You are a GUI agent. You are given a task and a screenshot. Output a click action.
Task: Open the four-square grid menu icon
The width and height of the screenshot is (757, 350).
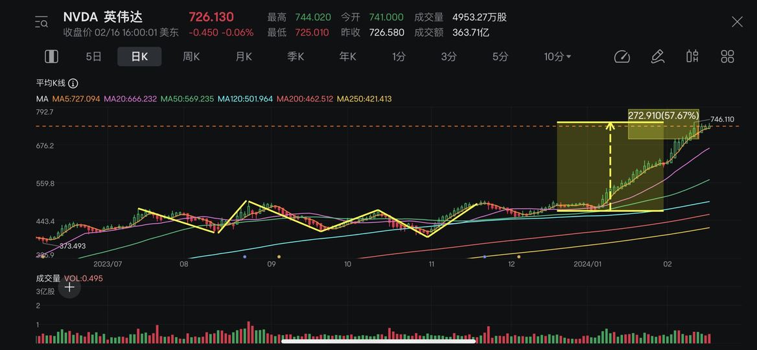coord(727,56)
